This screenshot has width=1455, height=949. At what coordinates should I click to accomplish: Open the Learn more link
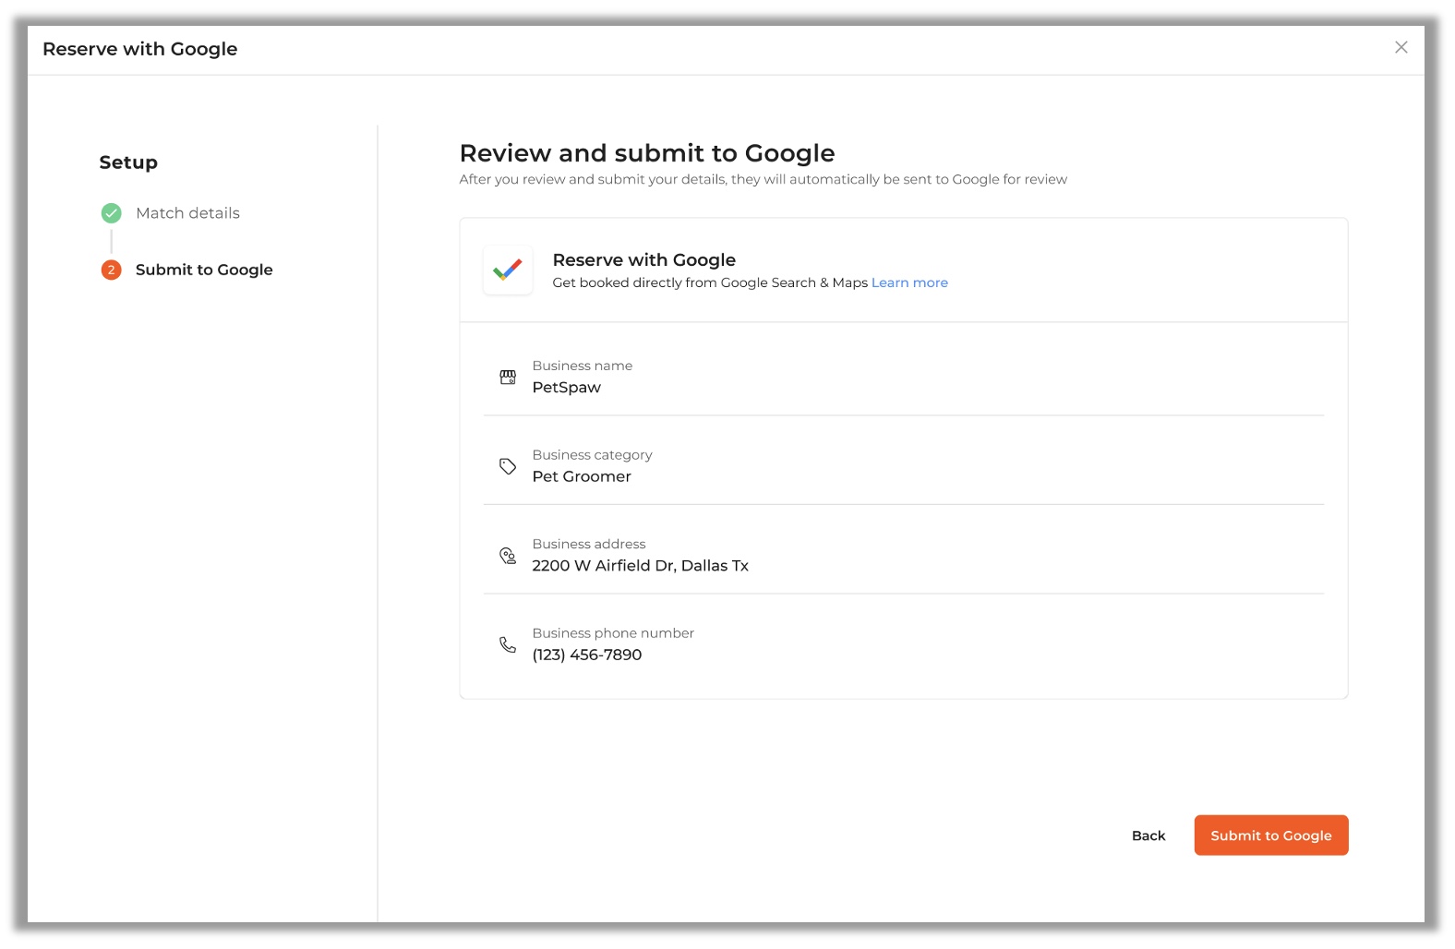point(909,282)
